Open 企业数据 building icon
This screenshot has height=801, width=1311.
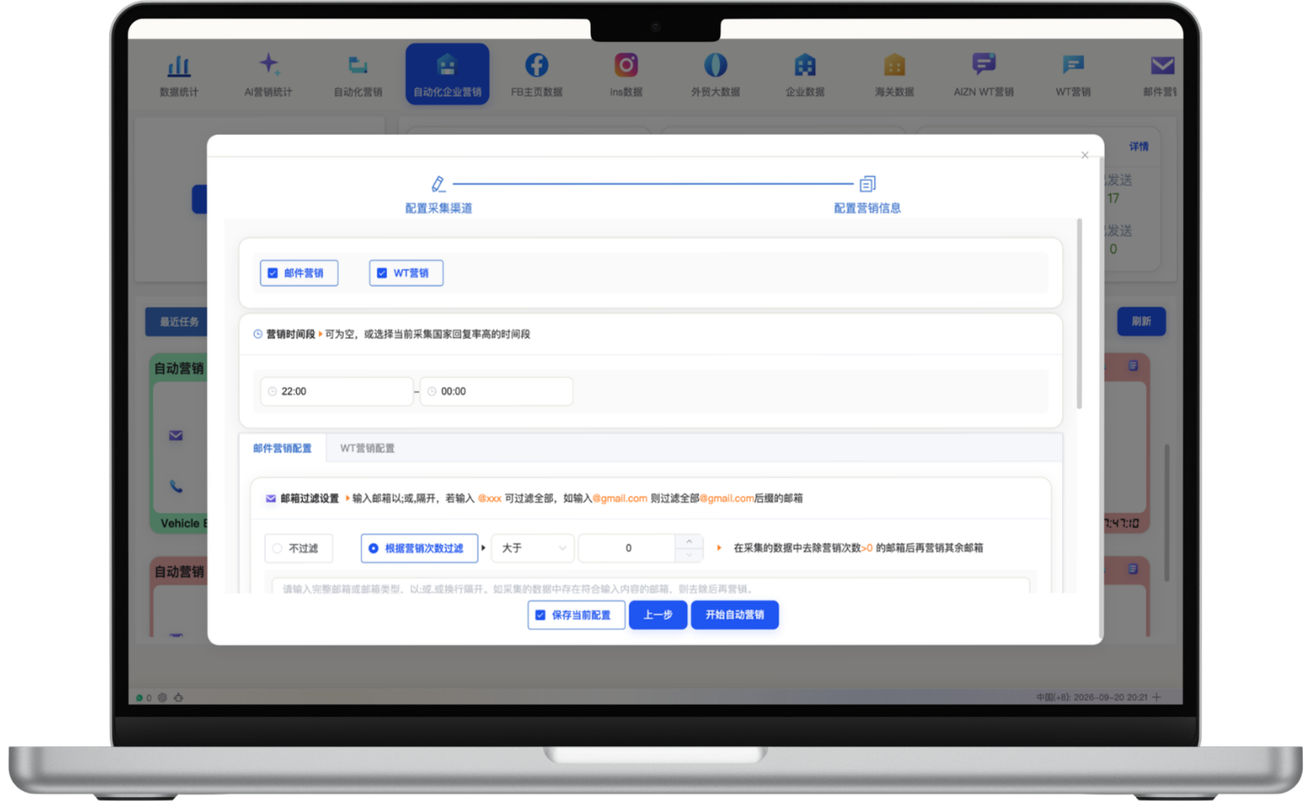pos(805,65)
